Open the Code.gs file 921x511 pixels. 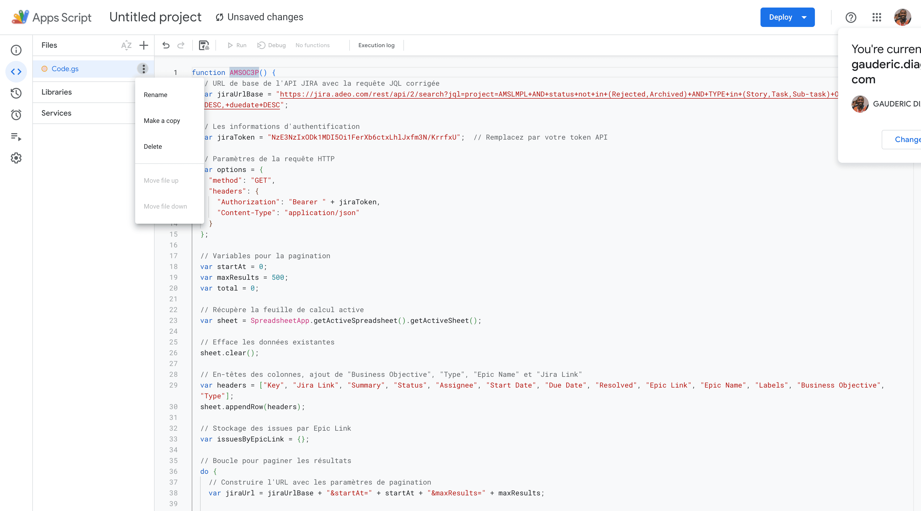coord(65,69)
